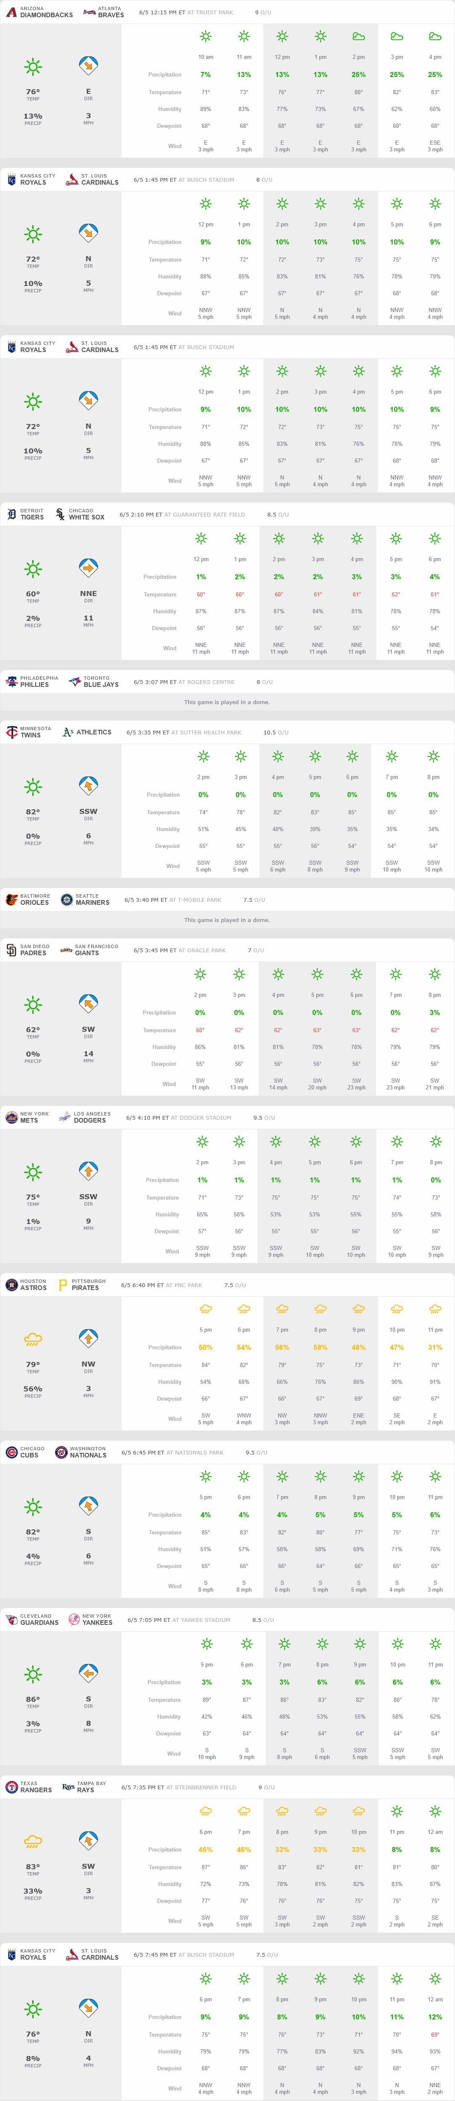This screenshot has height=2101, width=455.
Task: Click the NW wind direction icon for Astros-Pirates
Action: click(88, 1338)
